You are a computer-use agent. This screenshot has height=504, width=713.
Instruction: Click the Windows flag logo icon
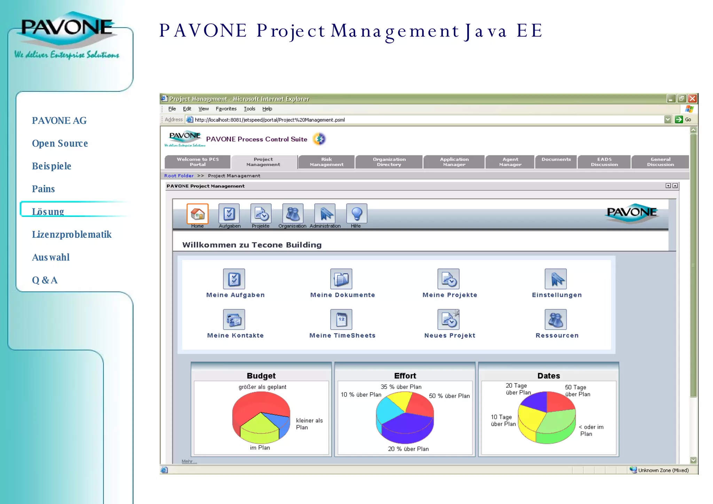[x=689, y=109]
